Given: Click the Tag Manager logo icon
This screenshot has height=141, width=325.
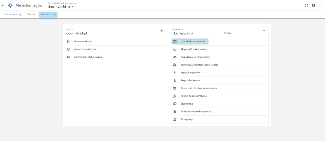Looking at the screenshot, I should click(x=11, y=5).
